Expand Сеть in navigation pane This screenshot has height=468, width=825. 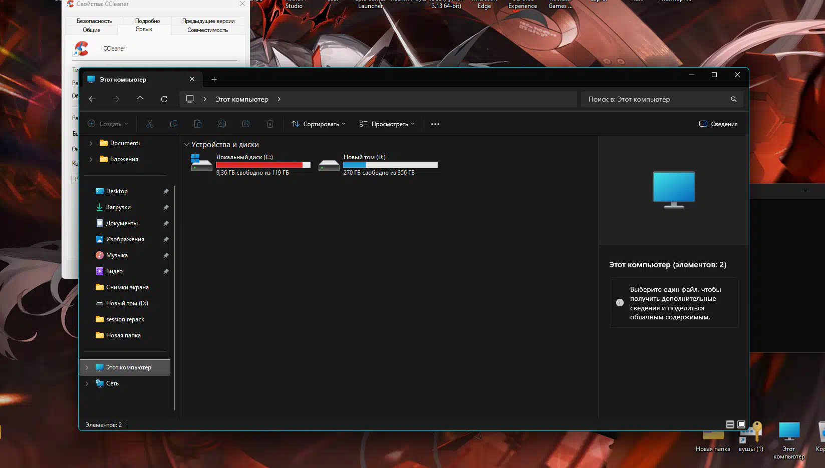[87, 383]
